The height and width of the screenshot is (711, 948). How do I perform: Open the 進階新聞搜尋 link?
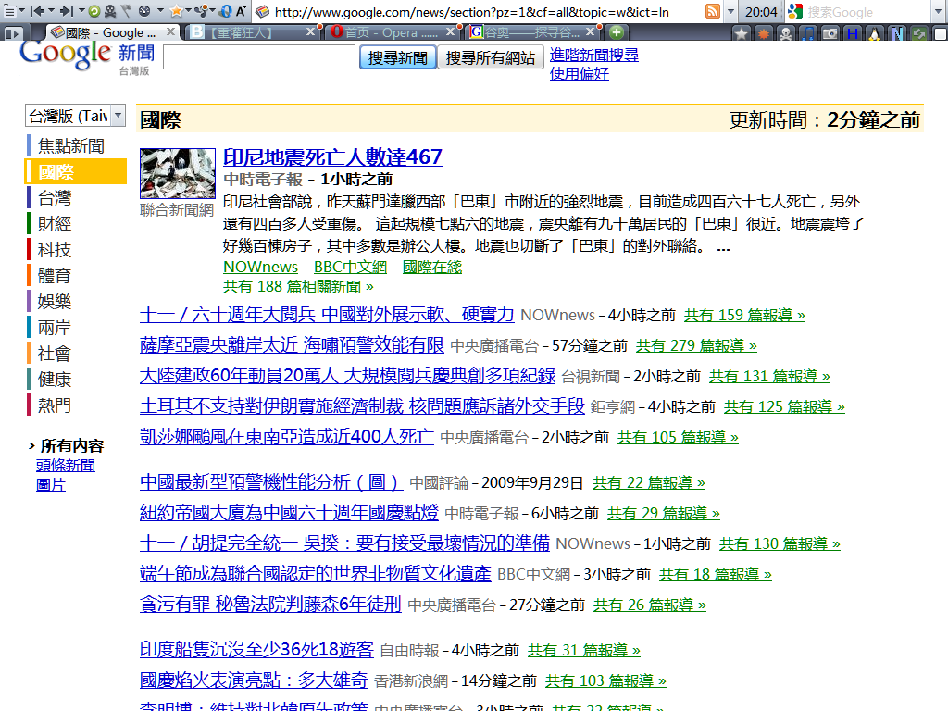point(593,55)
